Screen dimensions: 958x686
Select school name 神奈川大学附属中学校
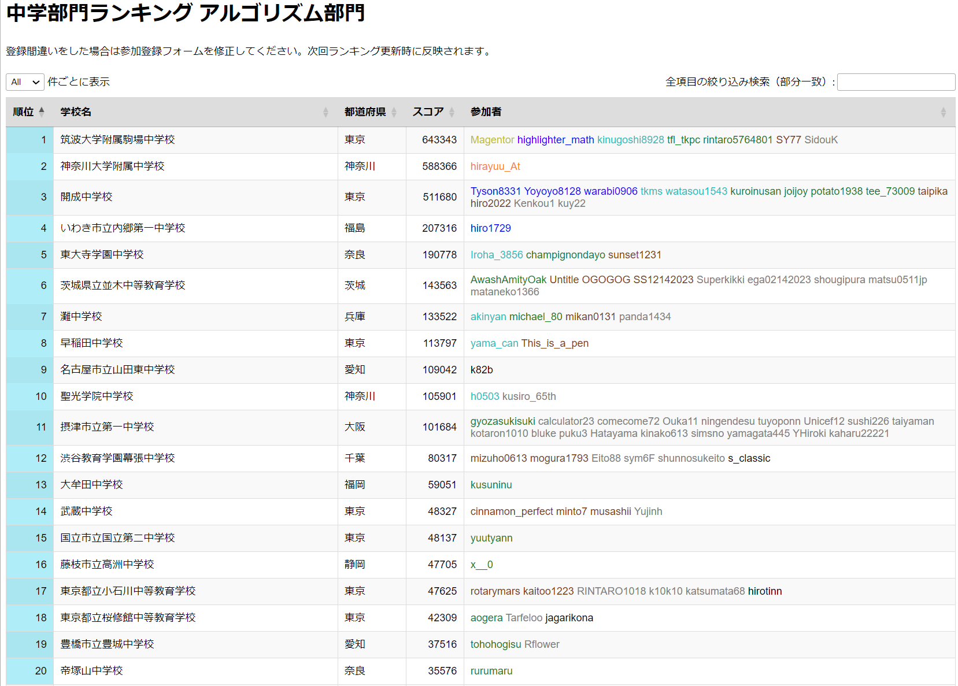tap(113, 166)
